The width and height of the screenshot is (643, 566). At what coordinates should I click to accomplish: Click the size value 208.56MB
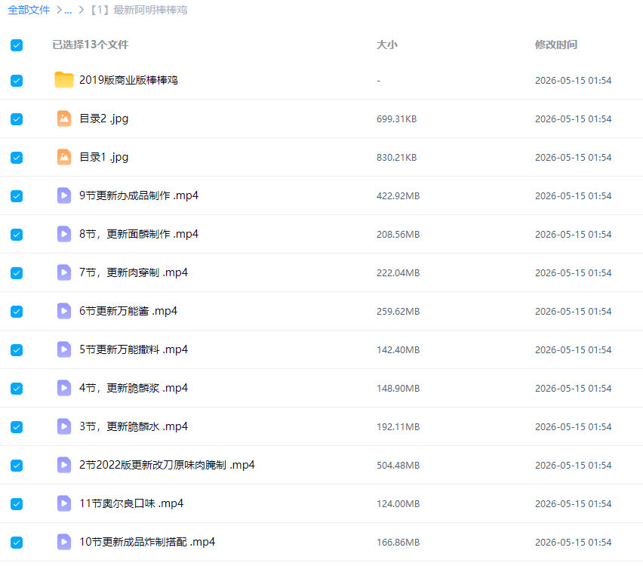coord(398,235)
